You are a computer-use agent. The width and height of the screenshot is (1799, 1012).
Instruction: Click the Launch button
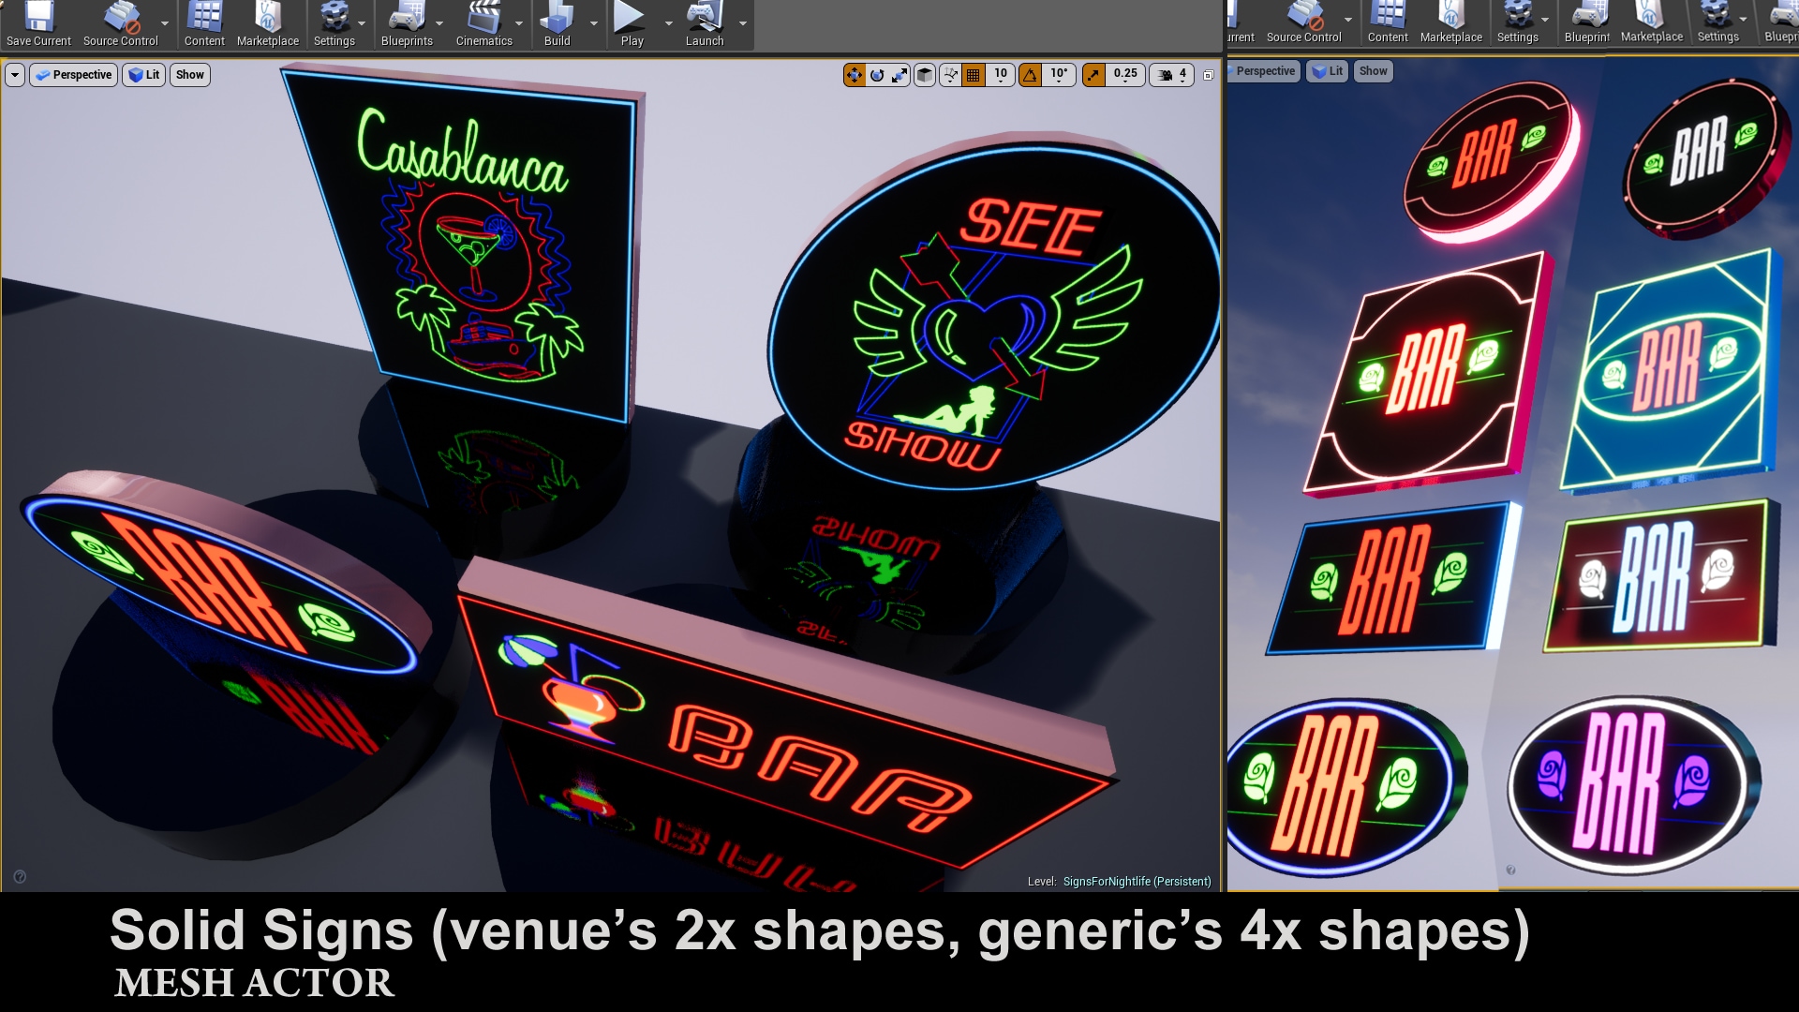tap(705, 25)
